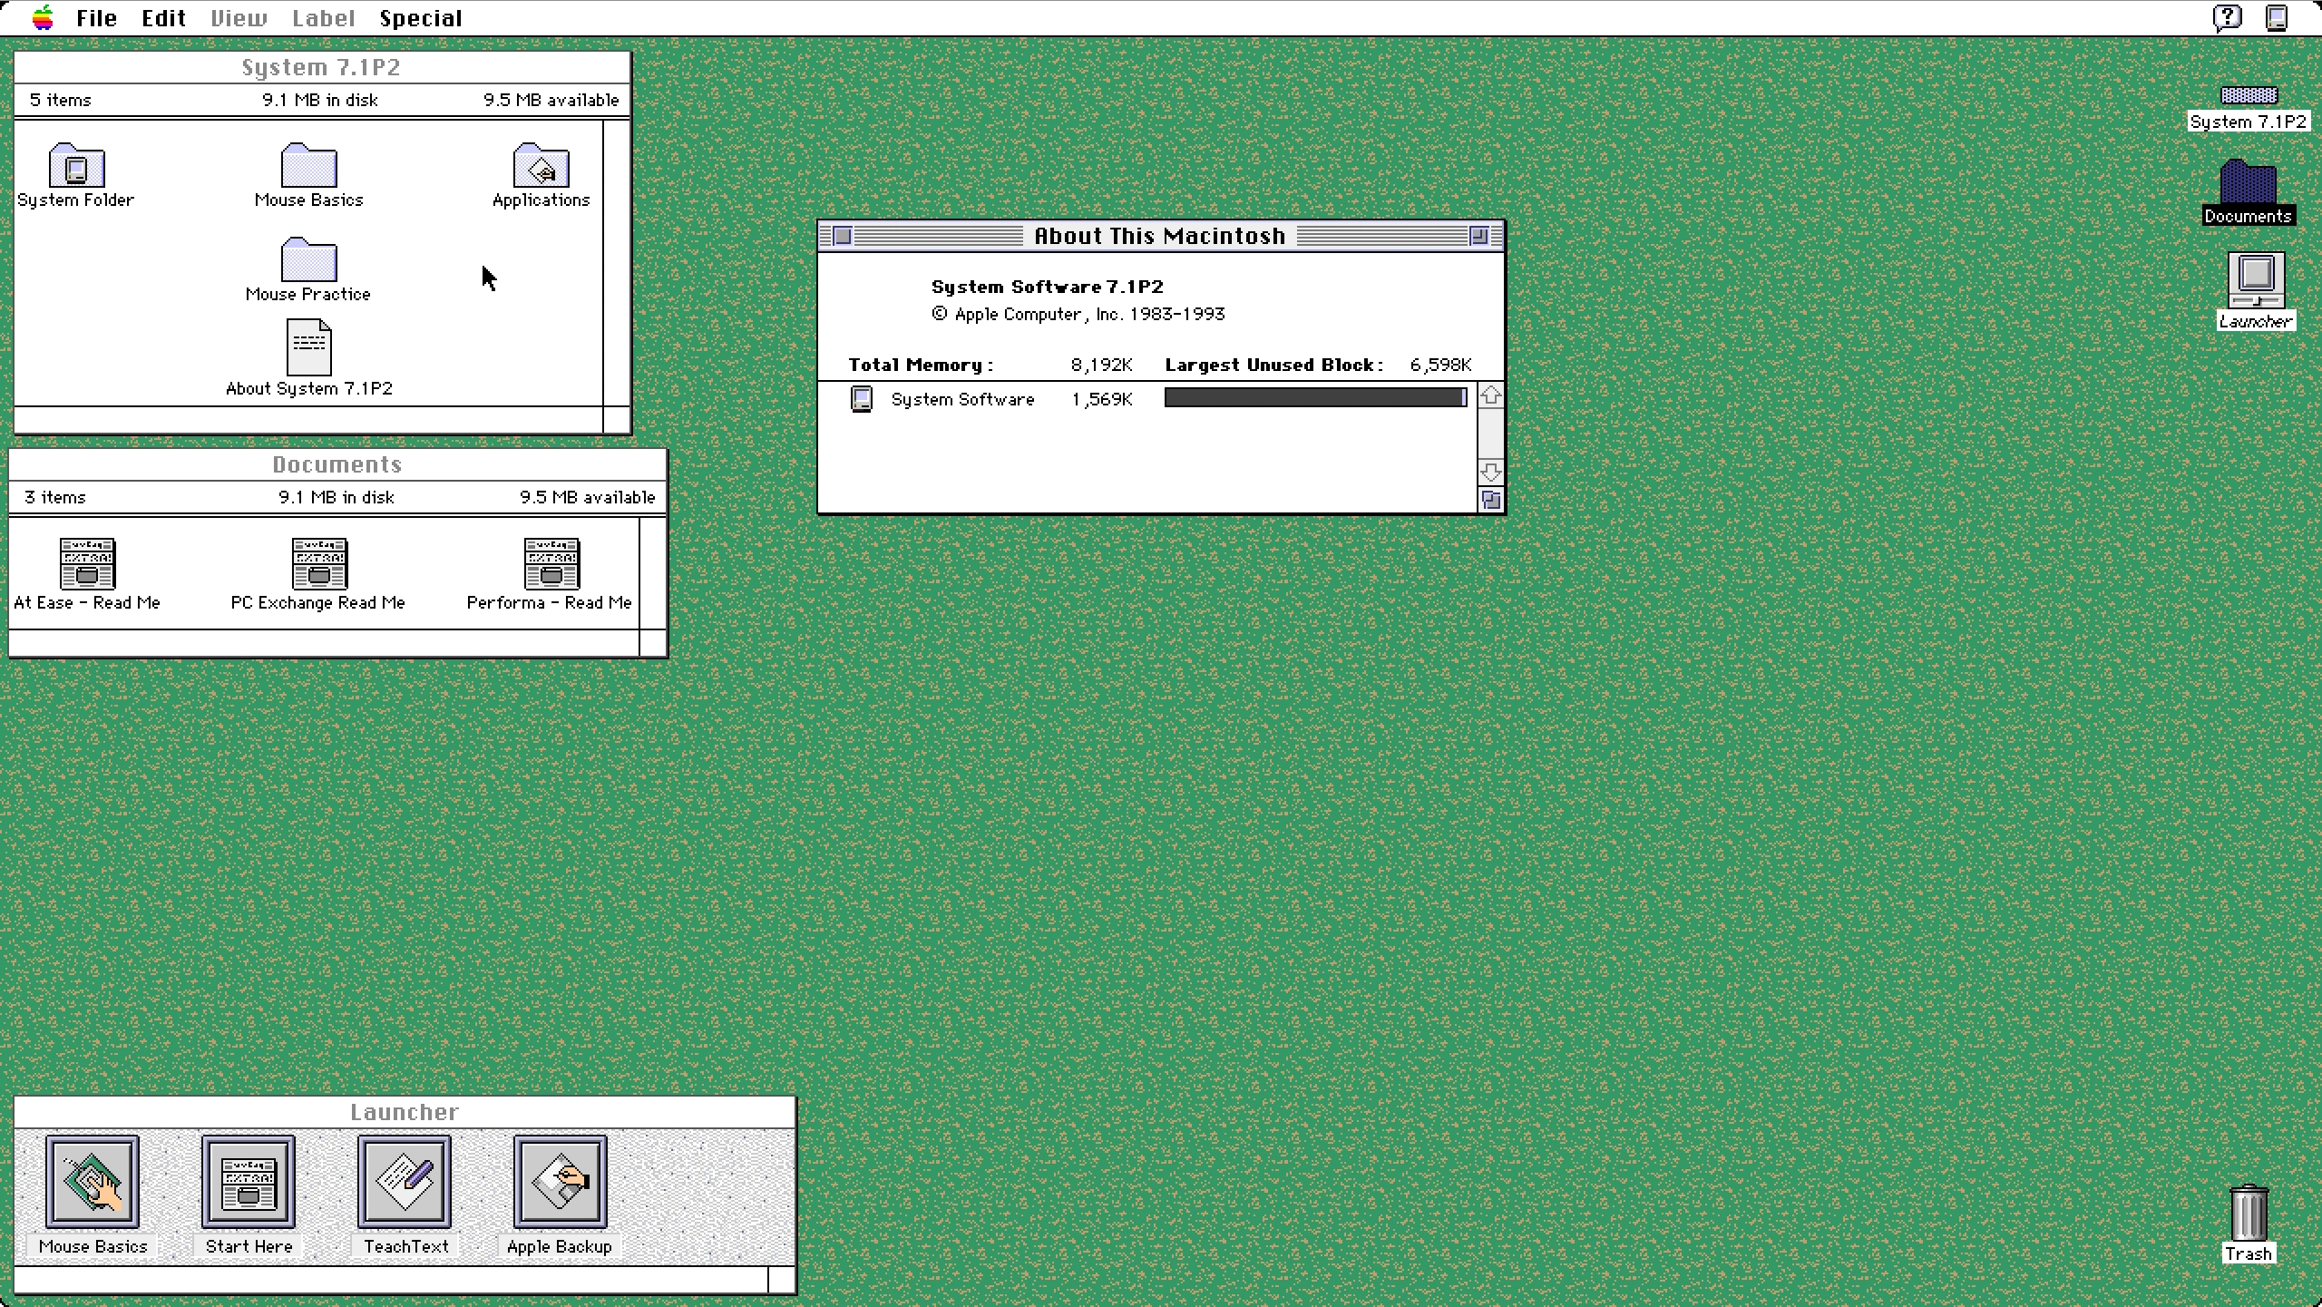This screenshot has width=2322, height=1307.
Task: Launch Mouse Basics from the Launcher
Action: click(x=93, y=1182)
